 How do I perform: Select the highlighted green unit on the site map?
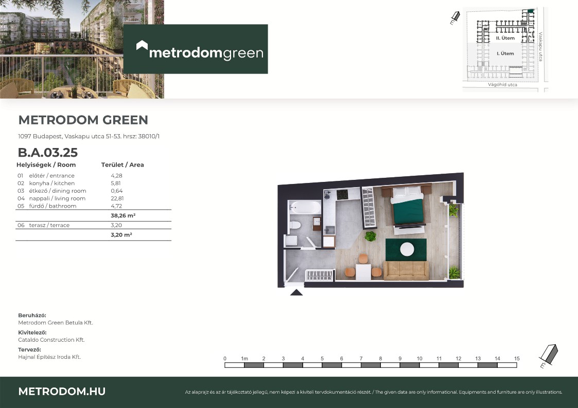530,10
